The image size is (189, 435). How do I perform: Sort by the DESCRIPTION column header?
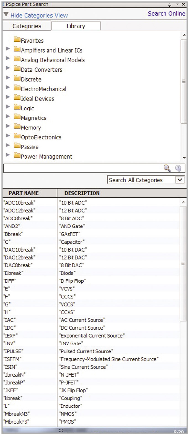pos(122,193)
